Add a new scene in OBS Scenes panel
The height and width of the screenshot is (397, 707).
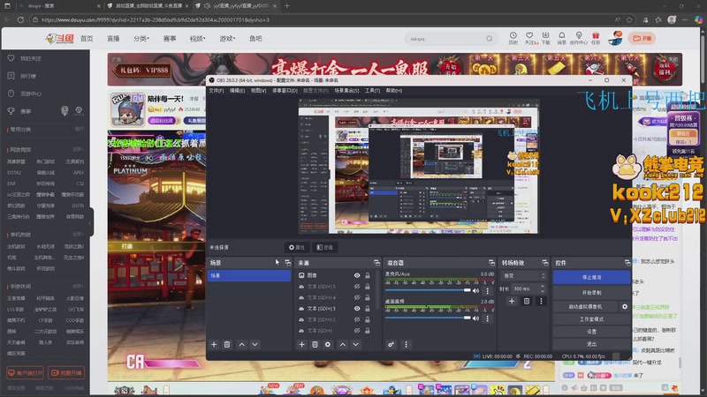point(214,344)
